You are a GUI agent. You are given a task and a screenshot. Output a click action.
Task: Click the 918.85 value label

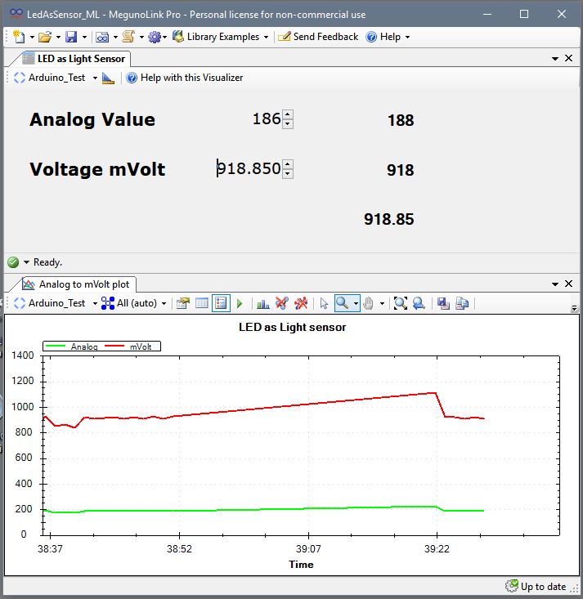point(388,219)
